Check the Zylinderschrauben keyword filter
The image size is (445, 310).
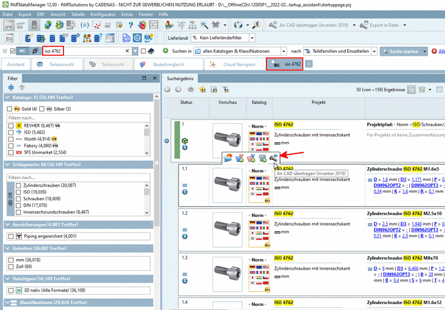[18, 186]
